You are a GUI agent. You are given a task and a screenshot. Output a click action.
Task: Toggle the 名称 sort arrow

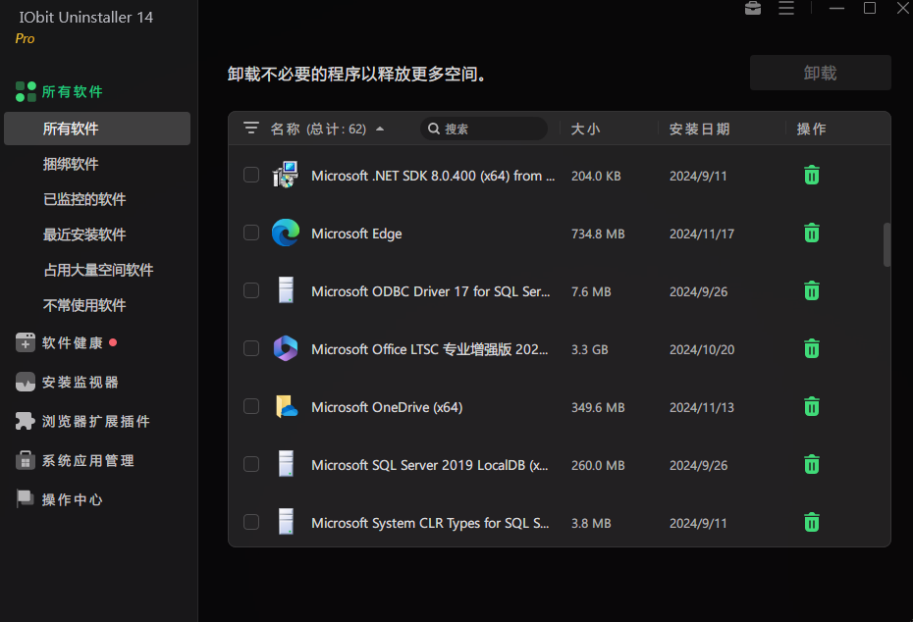(380, 129)
